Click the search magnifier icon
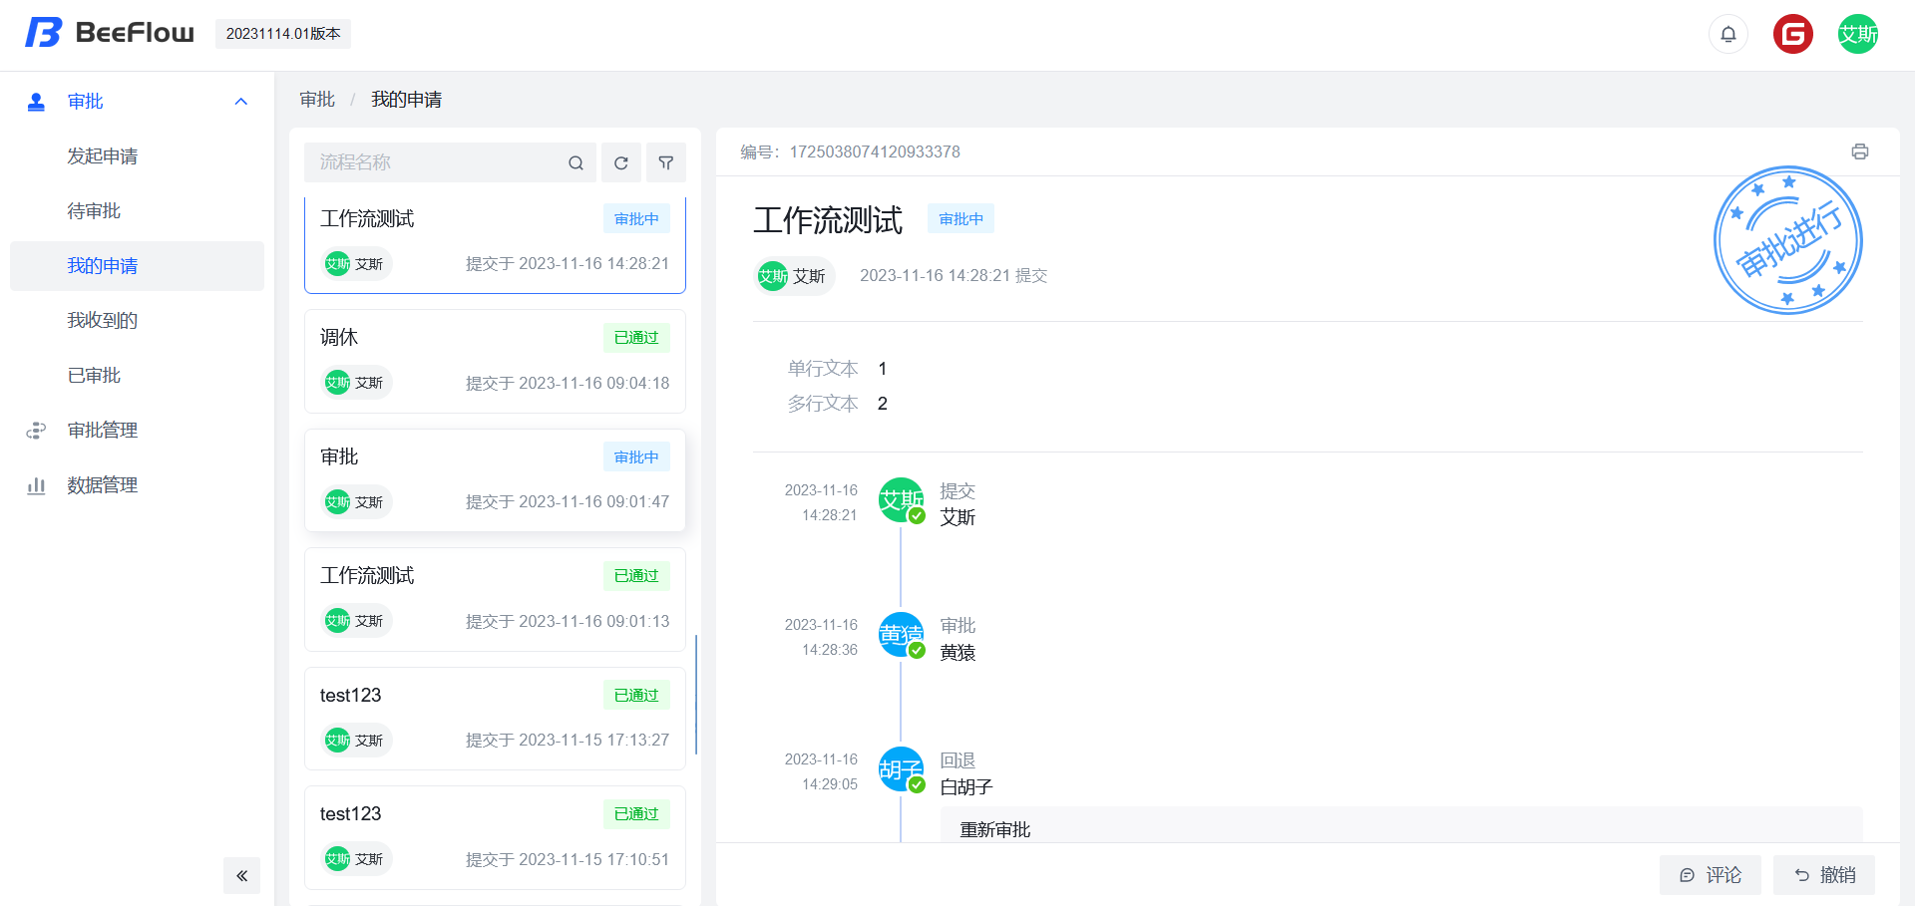 [575, 163]
